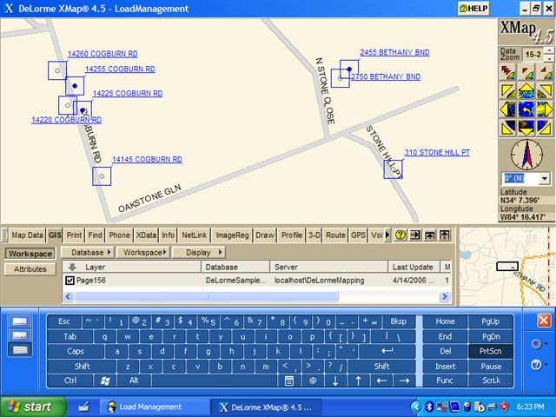Pan map north with yellow arrow
The height and width of the screenshot is (417, 556).
point(526,90)
